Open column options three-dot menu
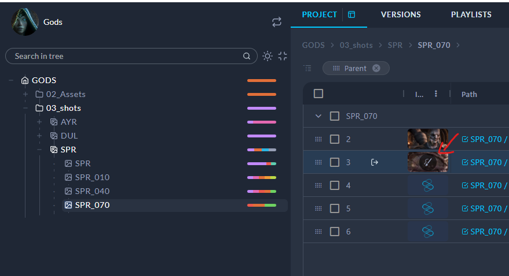The image size is (509, 276). [x=435, y=94]
